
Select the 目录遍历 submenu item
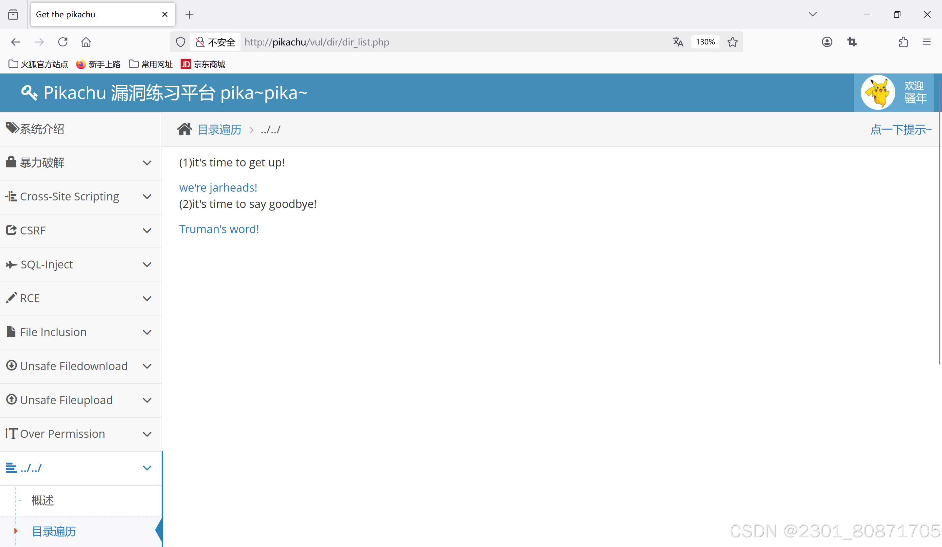54,531
